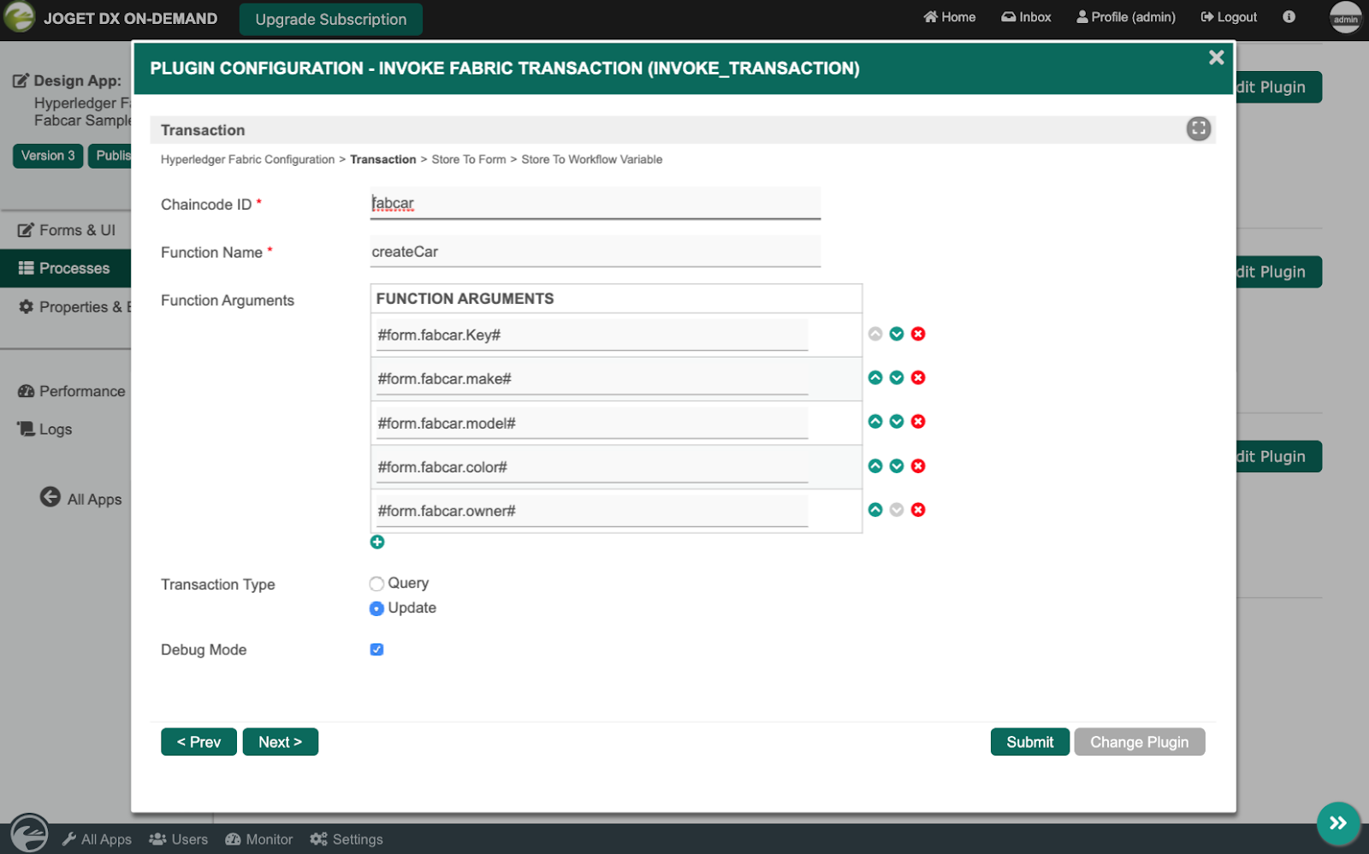Jump to the Store To Form step

click(469, 159)
